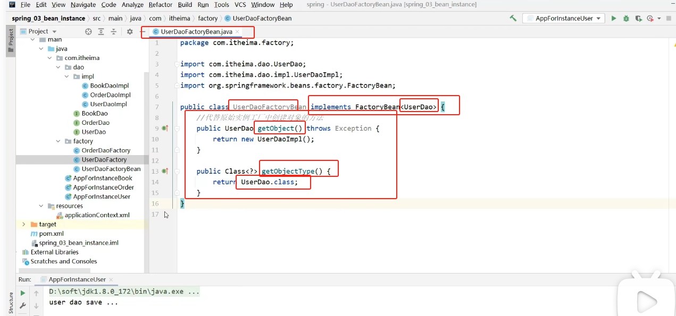This screenshot has height=316, width=676.
Task: Run with coverage using the shield icon
Action: pyautogui.click(x=638, y=18)
